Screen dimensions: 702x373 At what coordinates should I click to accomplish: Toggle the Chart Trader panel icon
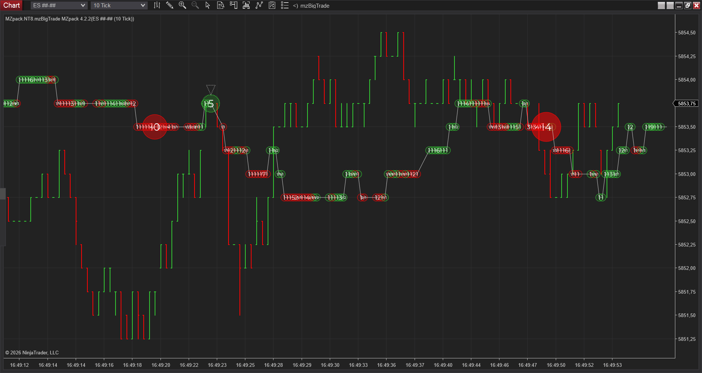pyautogui.click(x=233, y=5)
